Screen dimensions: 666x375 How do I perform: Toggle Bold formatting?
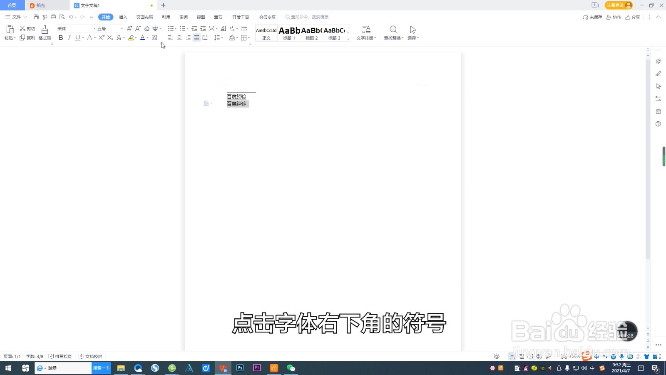pyautogui.click(x=61, y=37)
